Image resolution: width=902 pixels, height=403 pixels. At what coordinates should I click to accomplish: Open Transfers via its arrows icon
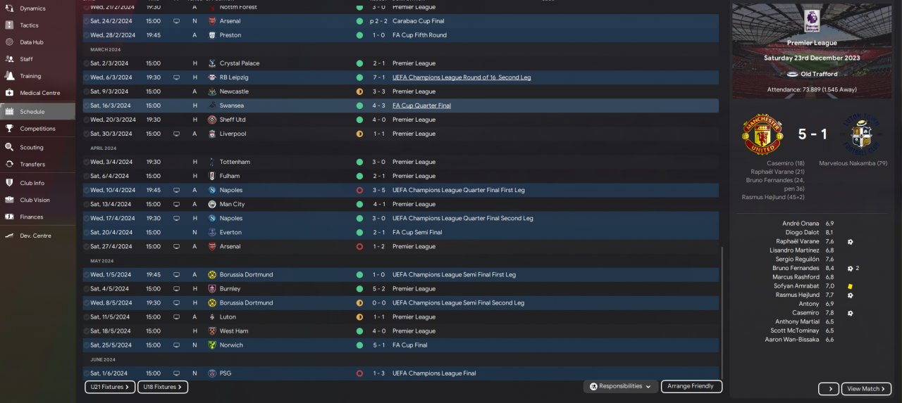coord(9,165)
